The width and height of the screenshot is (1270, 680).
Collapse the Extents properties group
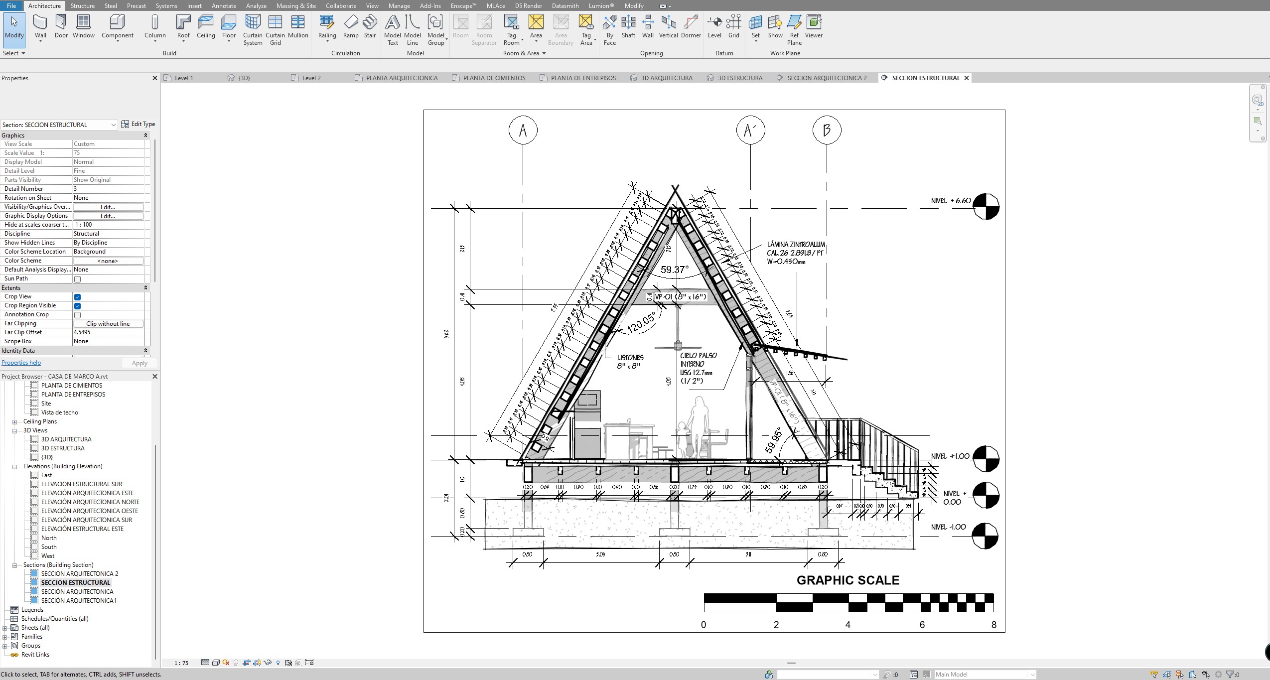(x=145, y=288)
